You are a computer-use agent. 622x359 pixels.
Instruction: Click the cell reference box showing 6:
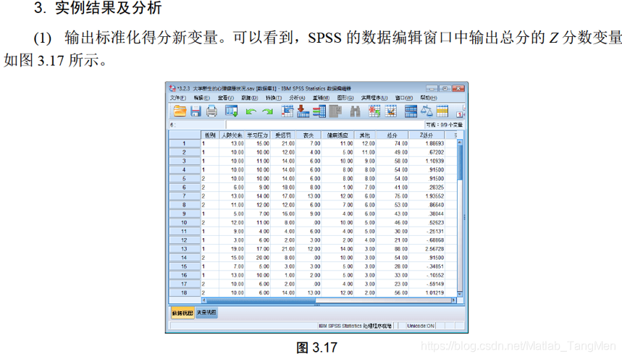[197, 124]
